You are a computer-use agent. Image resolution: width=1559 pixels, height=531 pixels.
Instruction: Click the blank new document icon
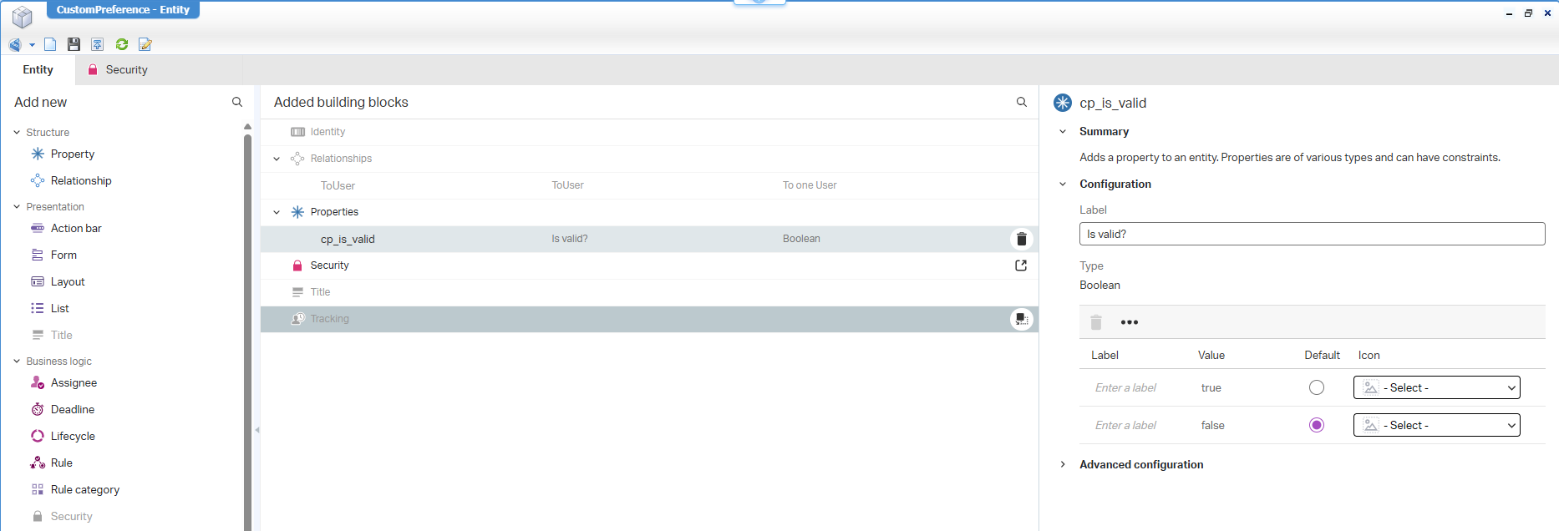click(x=50, y=44)
